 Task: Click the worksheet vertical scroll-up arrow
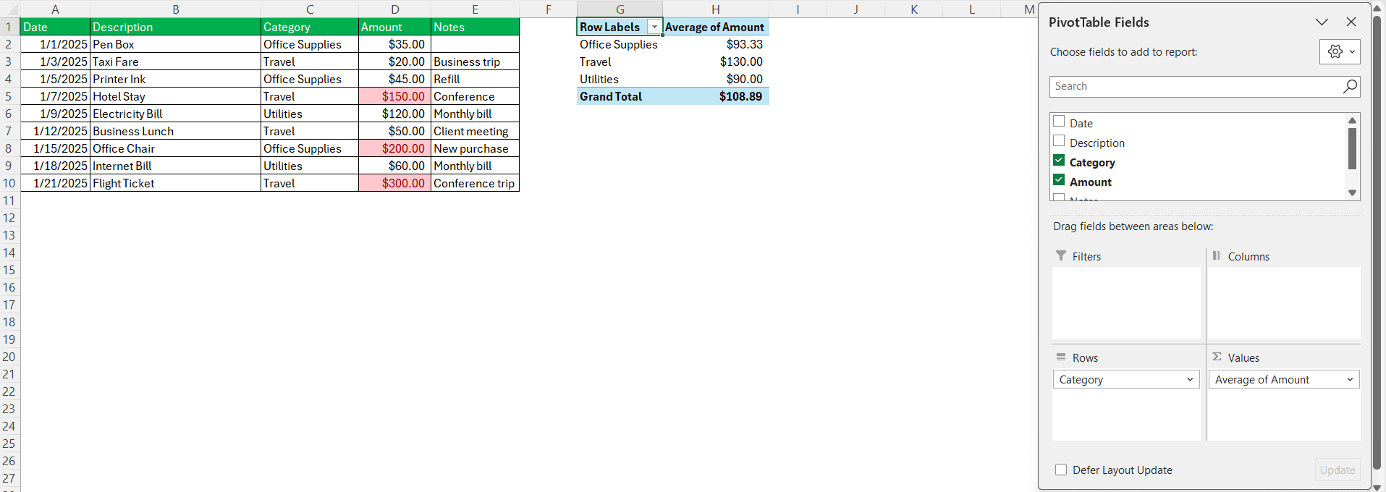click(1377, 8)
